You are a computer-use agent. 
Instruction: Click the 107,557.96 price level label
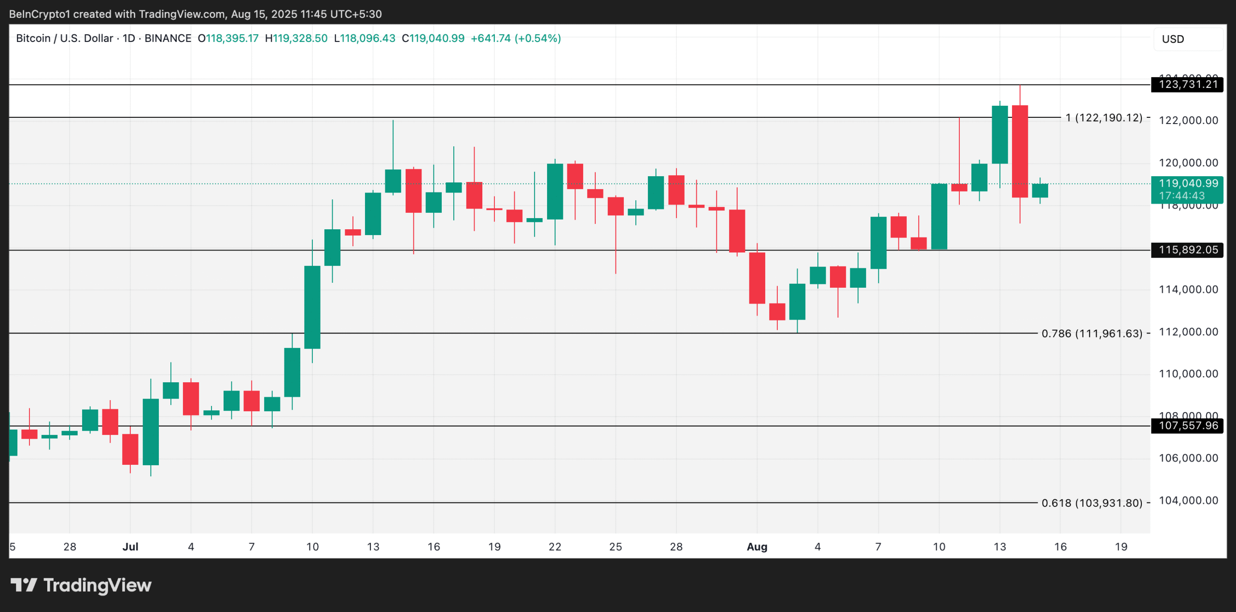pyautogui.click(x=1188, y=426)
